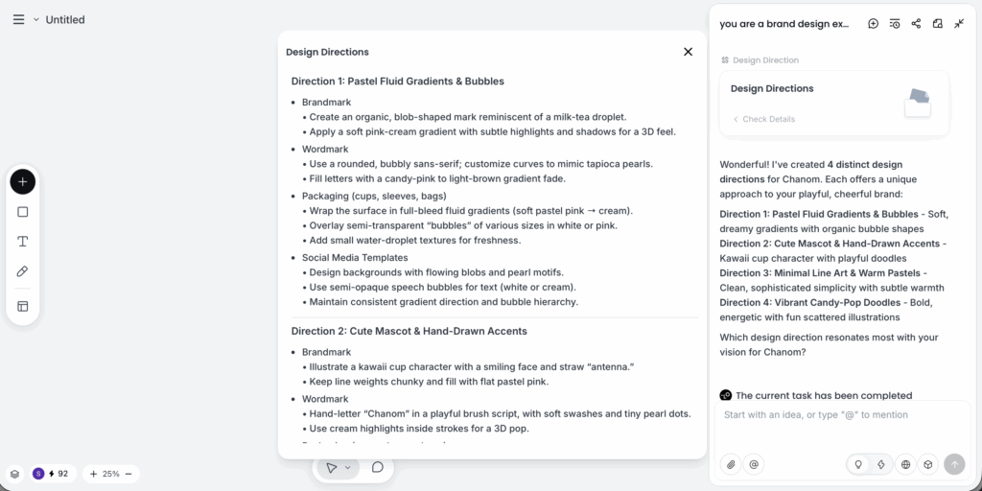Select the Text tool
Image resolution: width=982 pixels, height=491 pixels.
23,242
